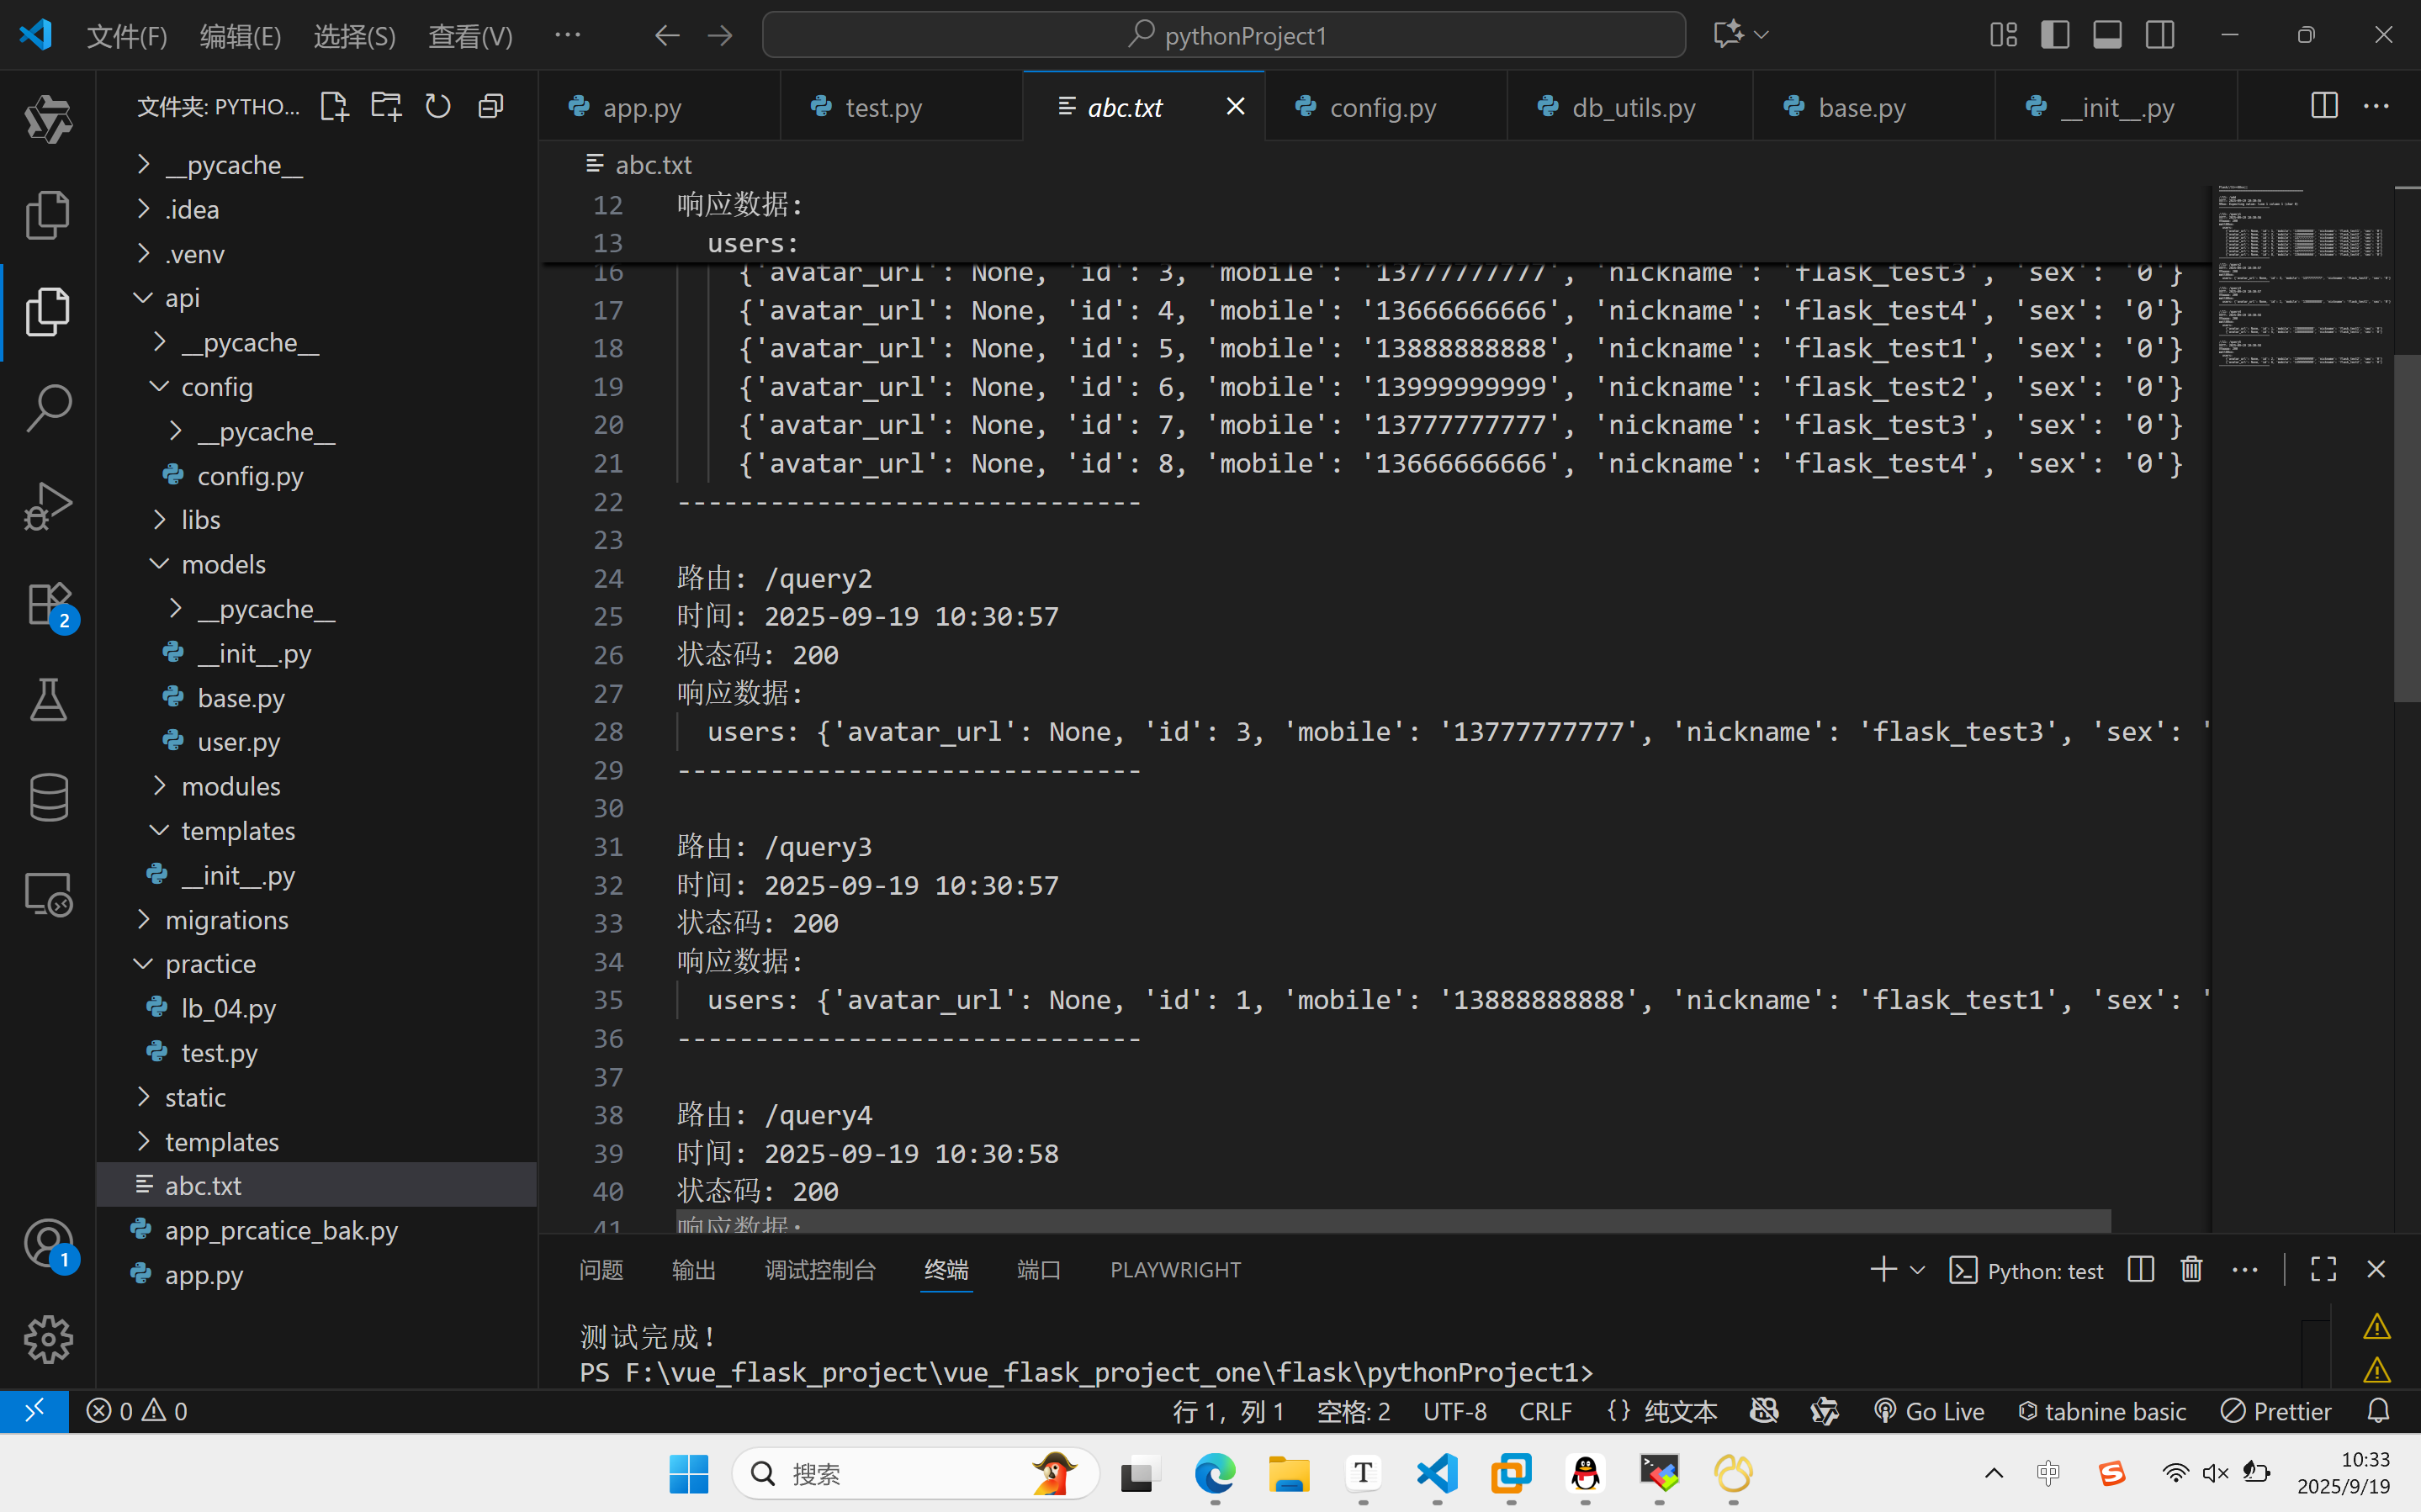This screenshot has width=2421, height=1512.
Task: Click Go Live in status bar
Action: (1929, 1411)
